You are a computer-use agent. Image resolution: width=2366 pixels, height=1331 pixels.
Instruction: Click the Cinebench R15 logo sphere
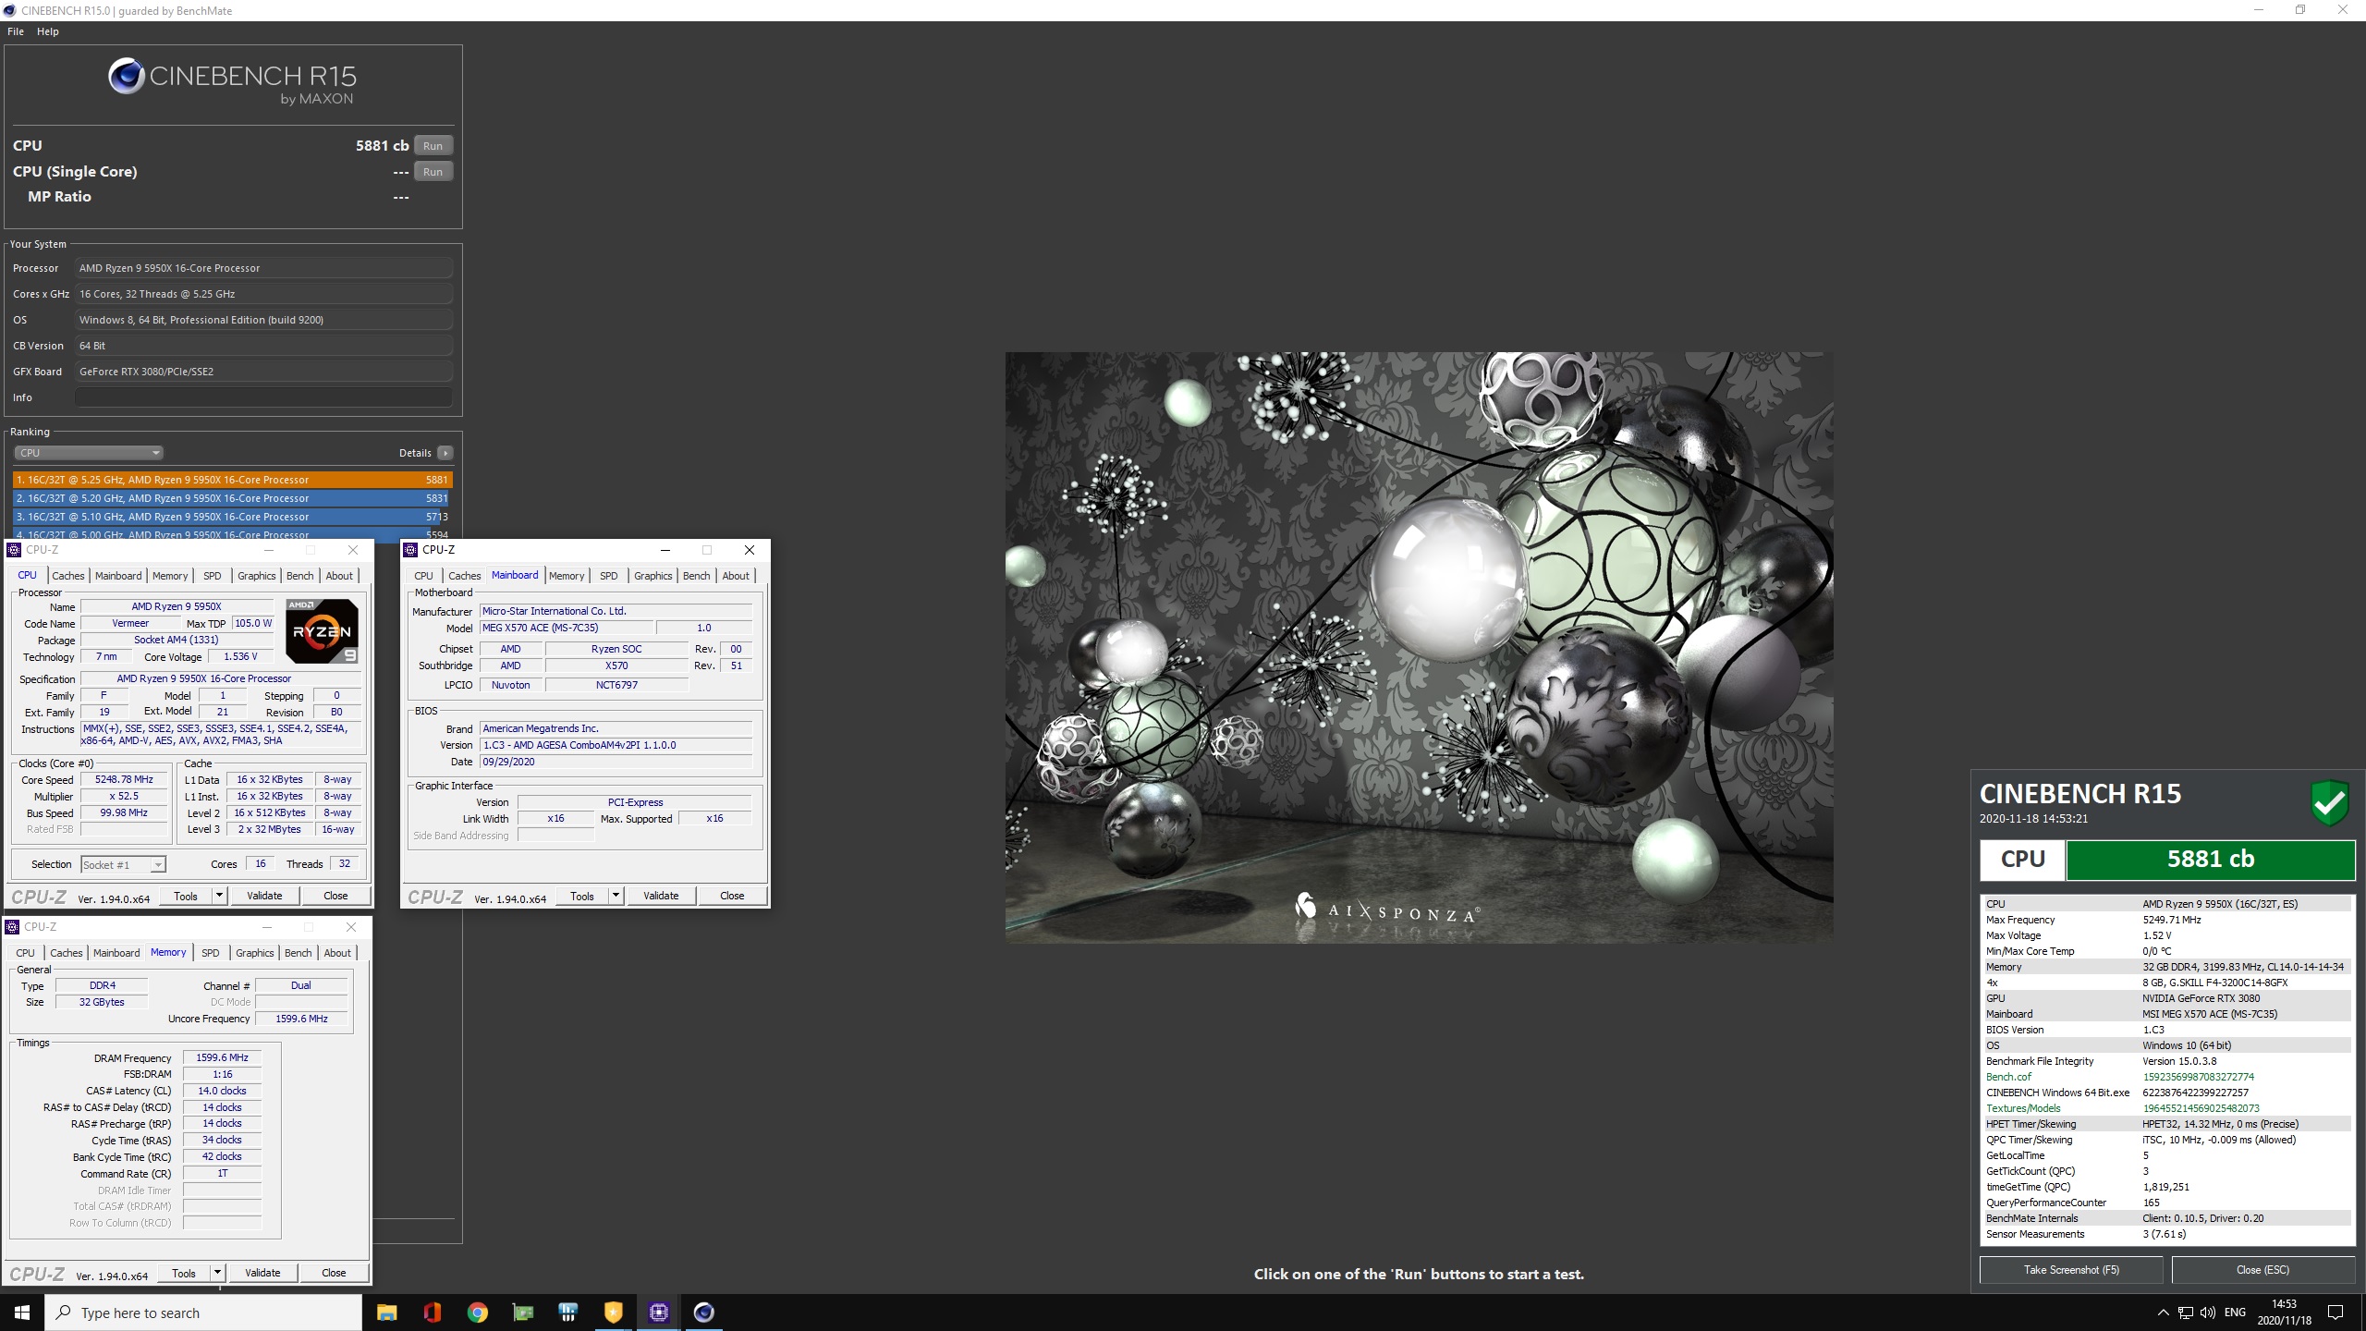coord(126,76)
